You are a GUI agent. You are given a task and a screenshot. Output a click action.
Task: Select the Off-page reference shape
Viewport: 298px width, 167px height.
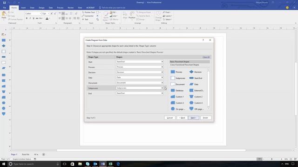pyautogui.click(x=196, y=109)
